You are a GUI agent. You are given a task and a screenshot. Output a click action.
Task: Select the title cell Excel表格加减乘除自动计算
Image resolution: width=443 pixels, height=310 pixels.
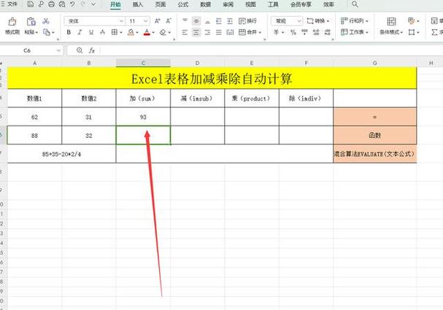click(x=212, y=79)
